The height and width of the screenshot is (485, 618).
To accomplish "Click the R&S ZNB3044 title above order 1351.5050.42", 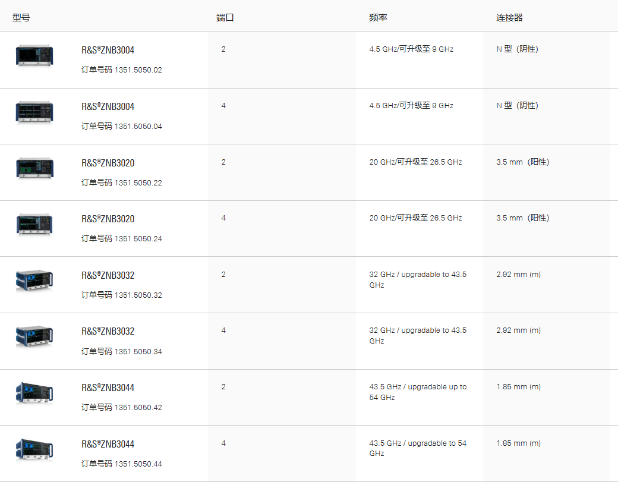I will [x=108, y=388].
